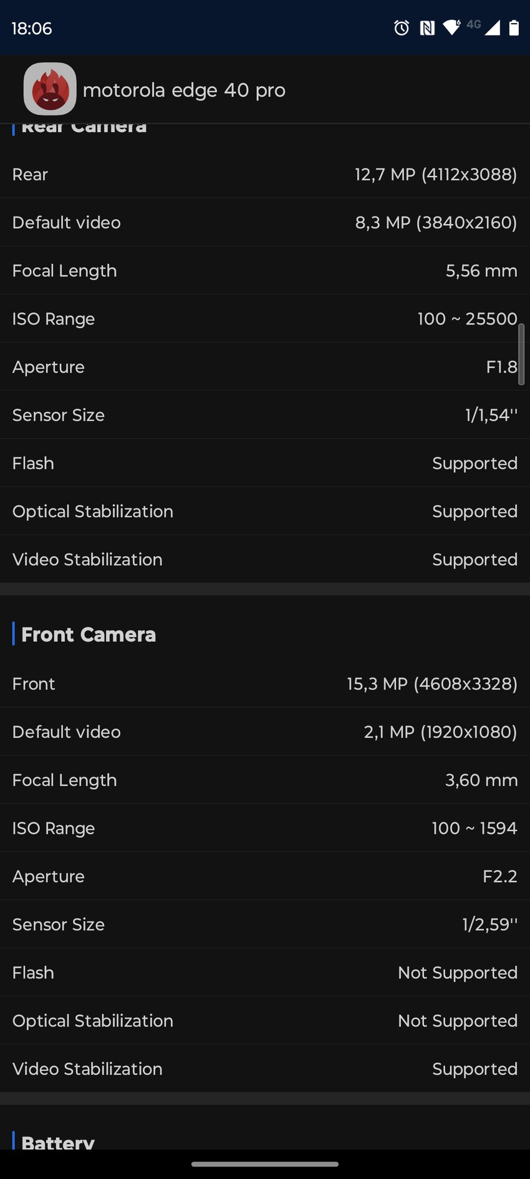Tap the alarm clock status icon
Image resolution: width=530 pixels, height=1179 pixels.
point(402,27)
